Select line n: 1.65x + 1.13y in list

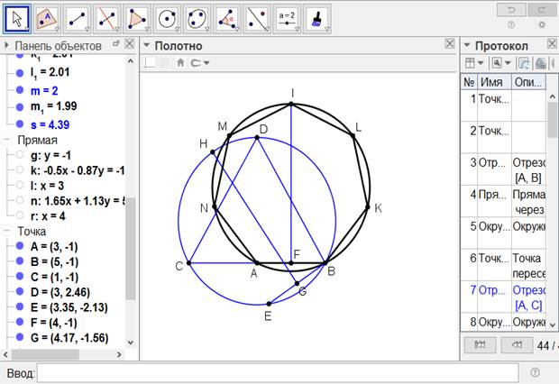tap(78, 201)
